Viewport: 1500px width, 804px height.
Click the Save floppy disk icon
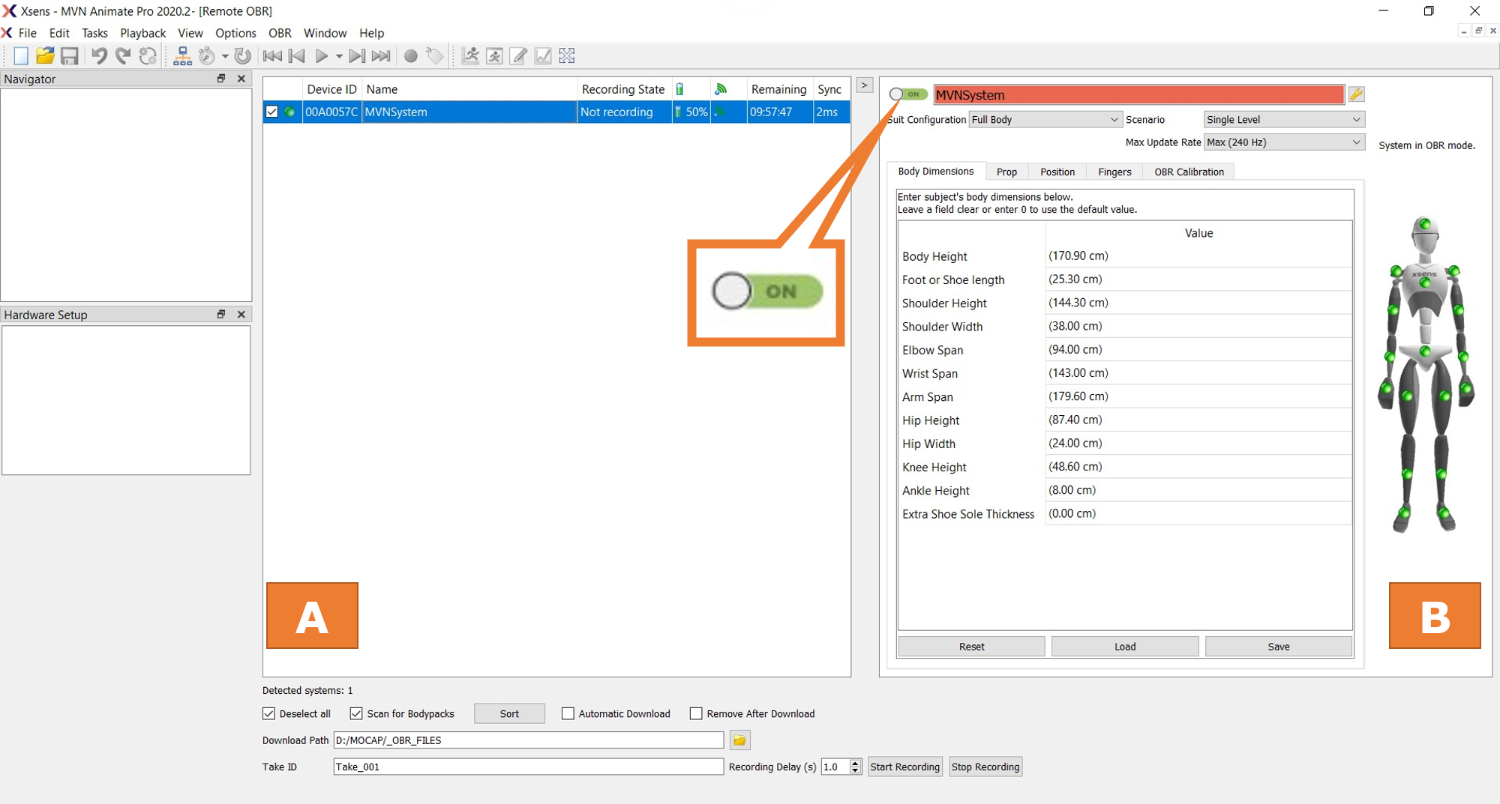coord(70,56)
